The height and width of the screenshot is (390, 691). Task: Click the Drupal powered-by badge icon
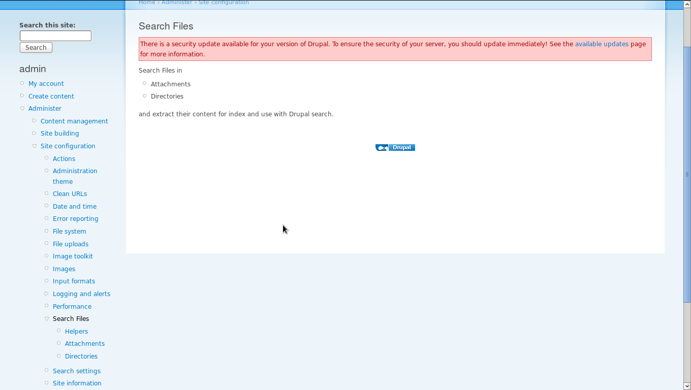pyautogui.click(x=395, y=147)
